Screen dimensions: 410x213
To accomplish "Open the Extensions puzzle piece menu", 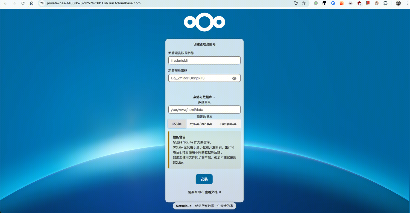I will (385, 3).
